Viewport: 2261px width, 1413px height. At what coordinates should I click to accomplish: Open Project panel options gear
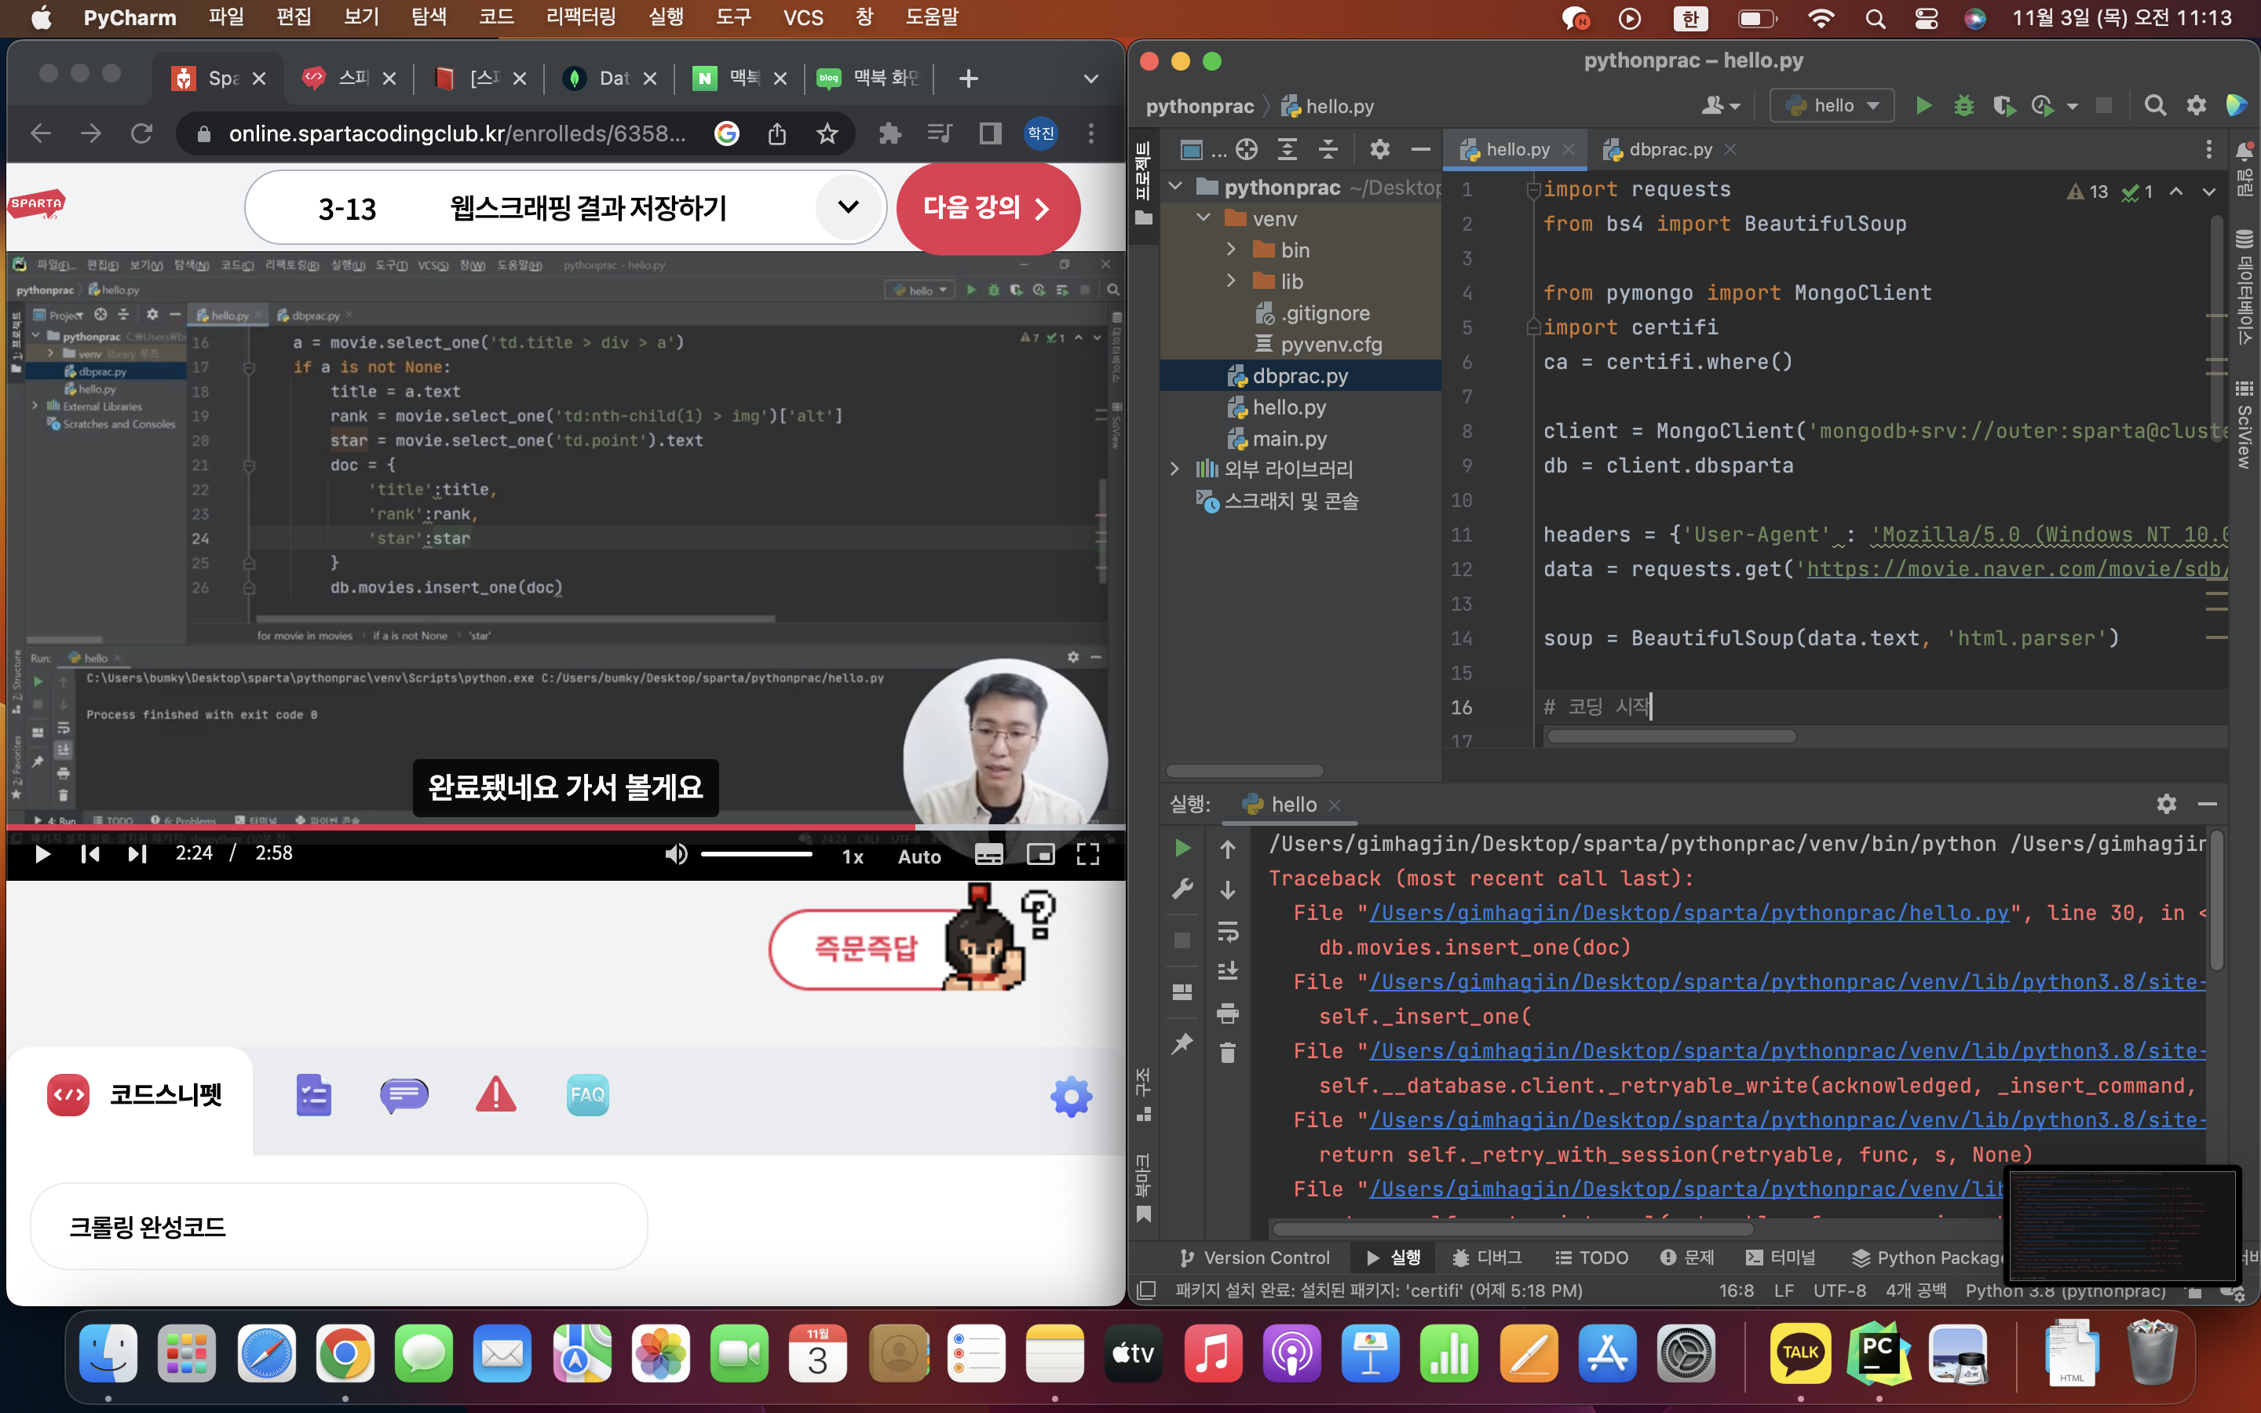[x=1380, y=149]
